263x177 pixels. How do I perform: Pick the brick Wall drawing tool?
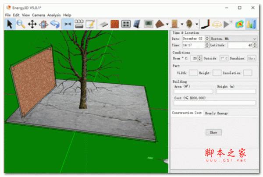click(x=114, y=24)
